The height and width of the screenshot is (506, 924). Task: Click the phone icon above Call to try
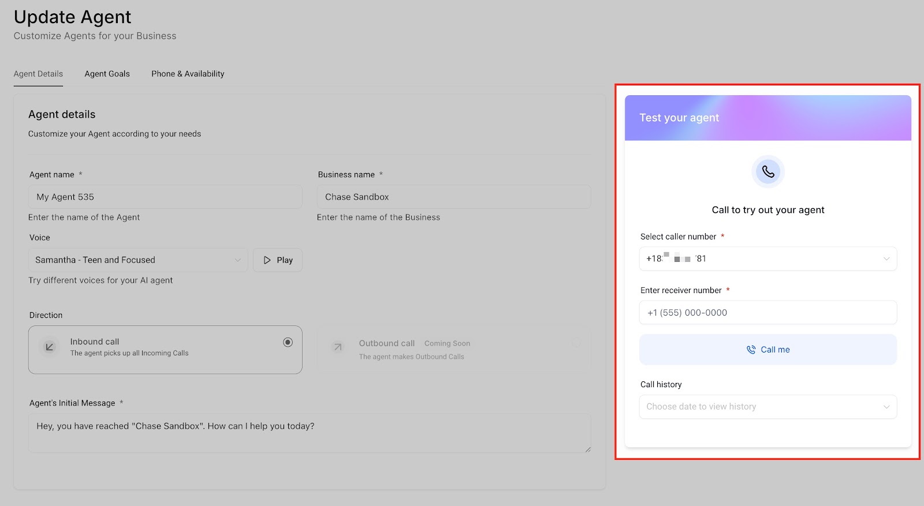coord(767,172)
